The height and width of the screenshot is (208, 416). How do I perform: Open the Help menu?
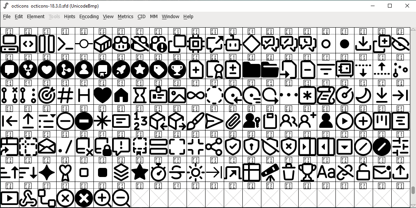click(188, 16)
